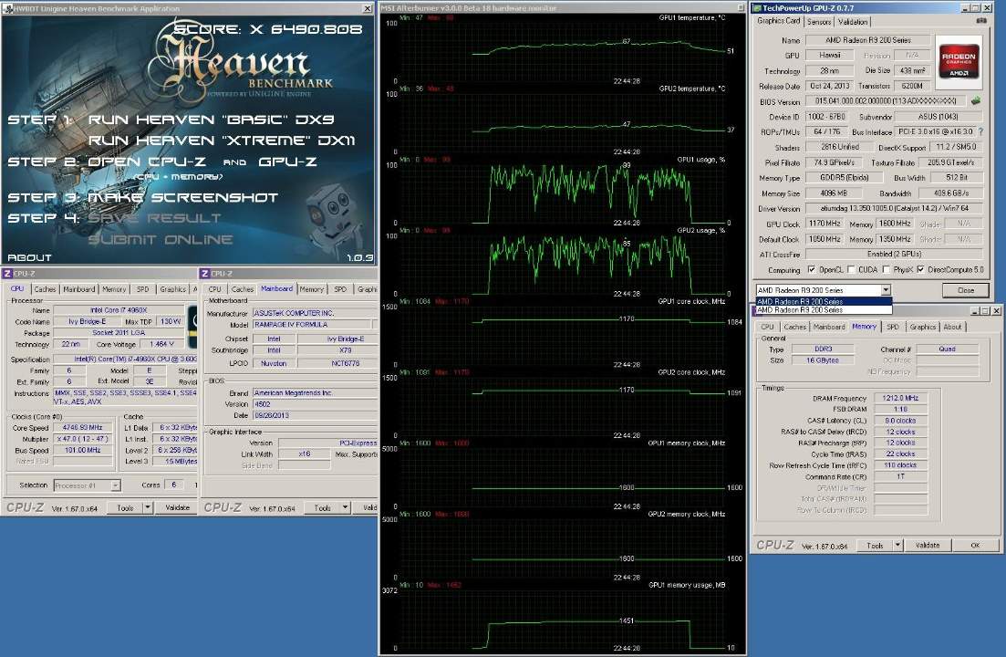Open About tab in the right CPU-Z window
The image size is (1006, 657).
[952, 328]
